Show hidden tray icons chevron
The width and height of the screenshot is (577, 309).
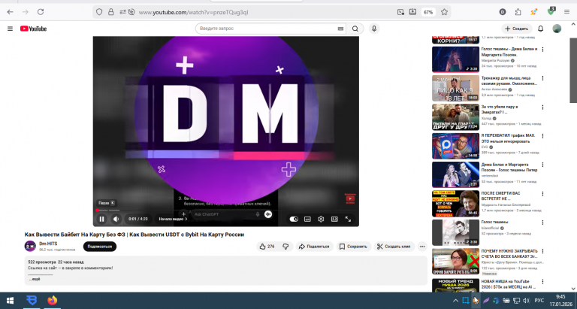click(455, 301)
